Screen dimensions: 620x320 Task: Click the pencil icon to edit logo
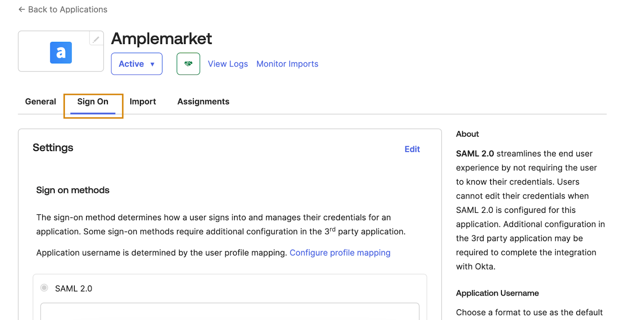(x=96, y=39)
